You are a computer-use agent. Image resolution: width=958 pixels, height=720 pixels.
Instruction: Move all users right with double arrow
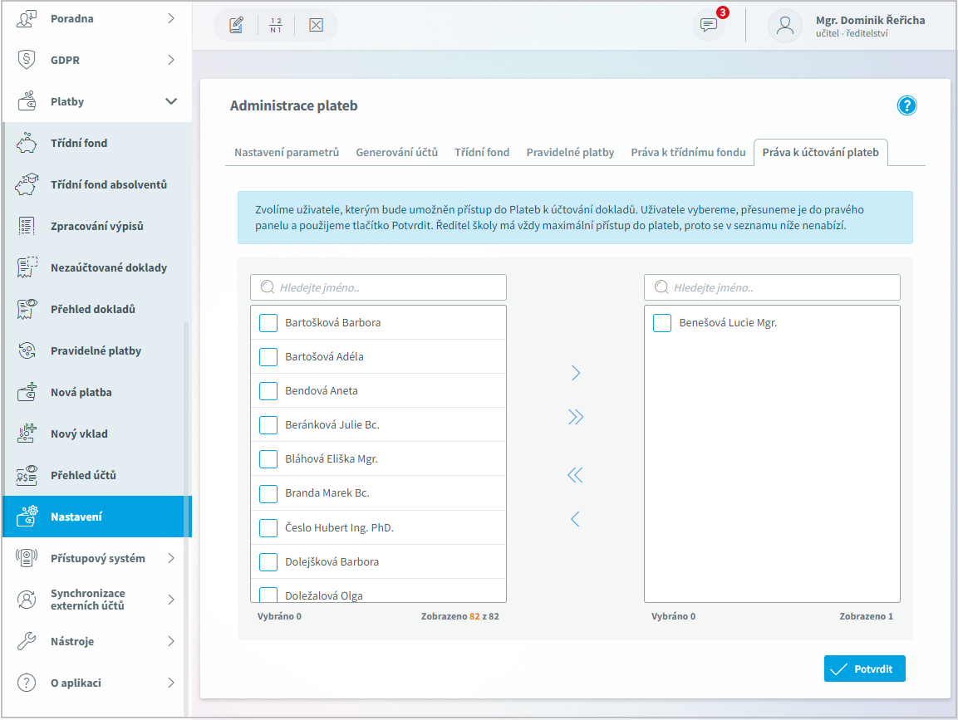(576, 417)
